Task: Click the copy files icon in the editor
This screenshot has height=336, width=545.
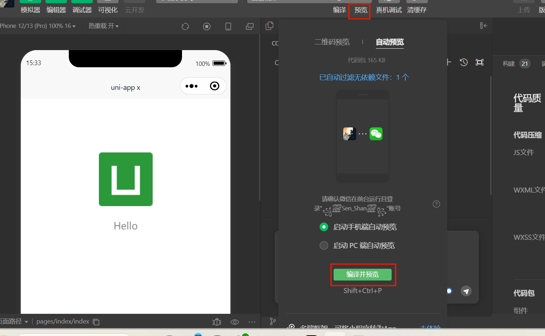Action: (269, 26)
